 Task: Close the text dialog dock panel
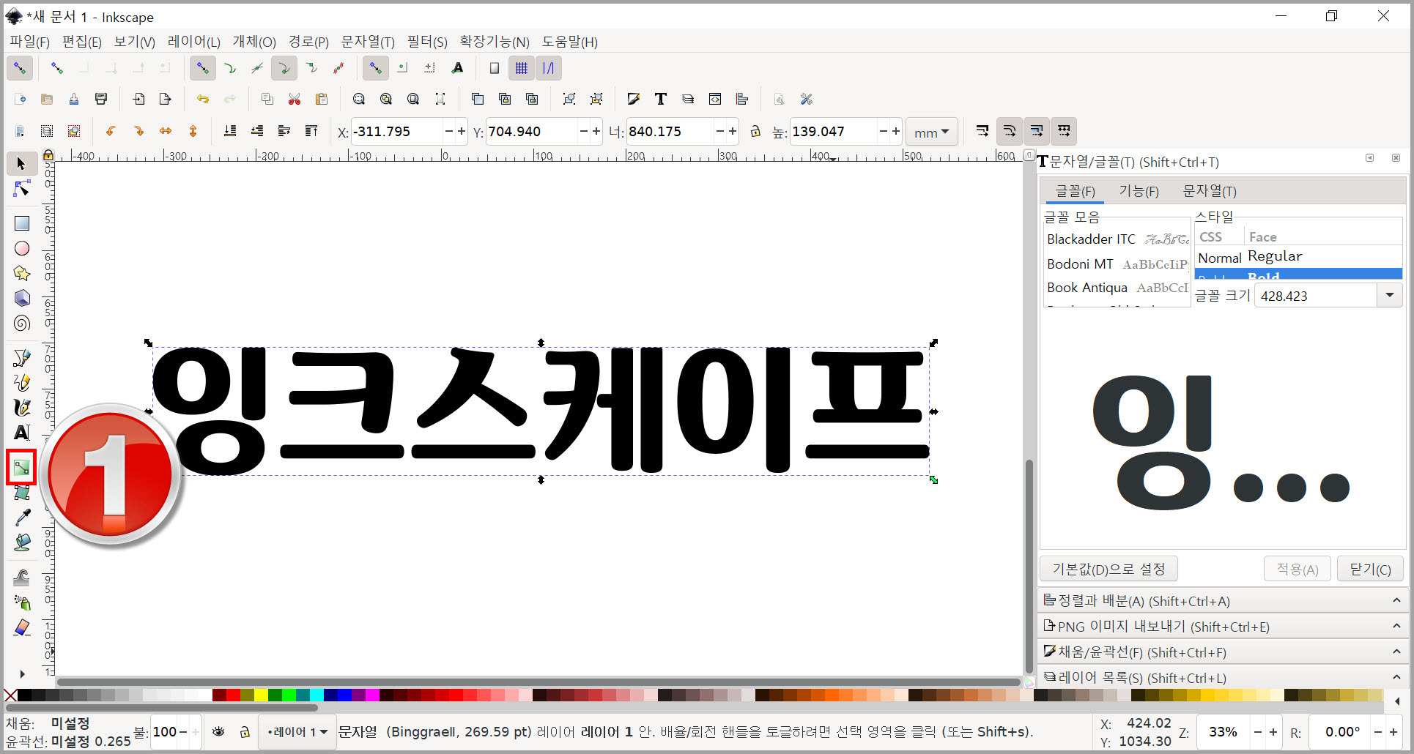[x=1396, y=158]
